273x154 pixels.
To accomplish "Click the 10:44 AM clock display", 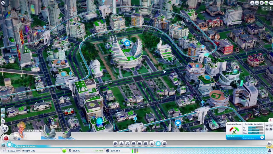I will [x=11, y=151].
